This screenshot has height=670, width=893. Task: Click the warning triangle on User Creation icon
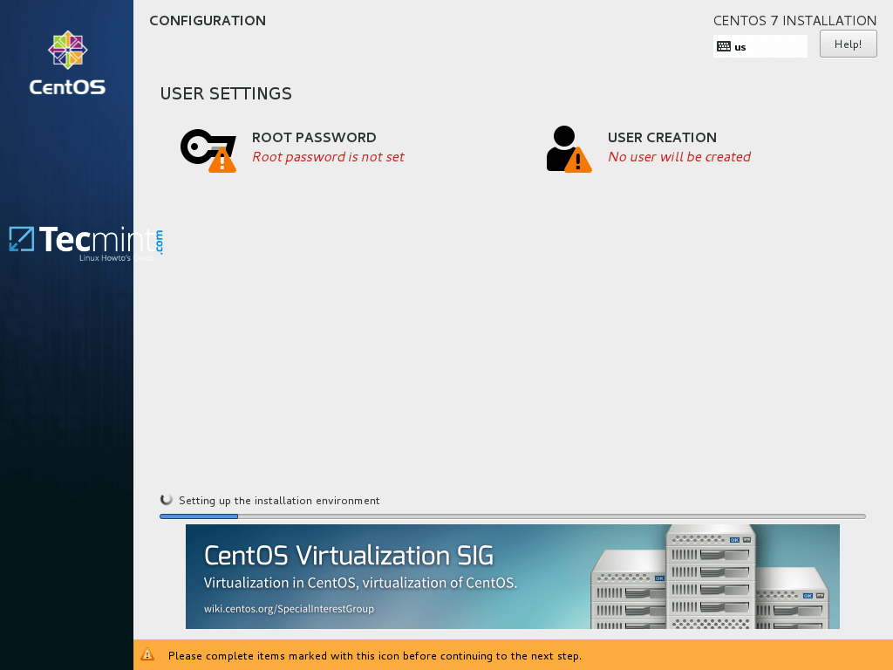(x=580, y=161)
